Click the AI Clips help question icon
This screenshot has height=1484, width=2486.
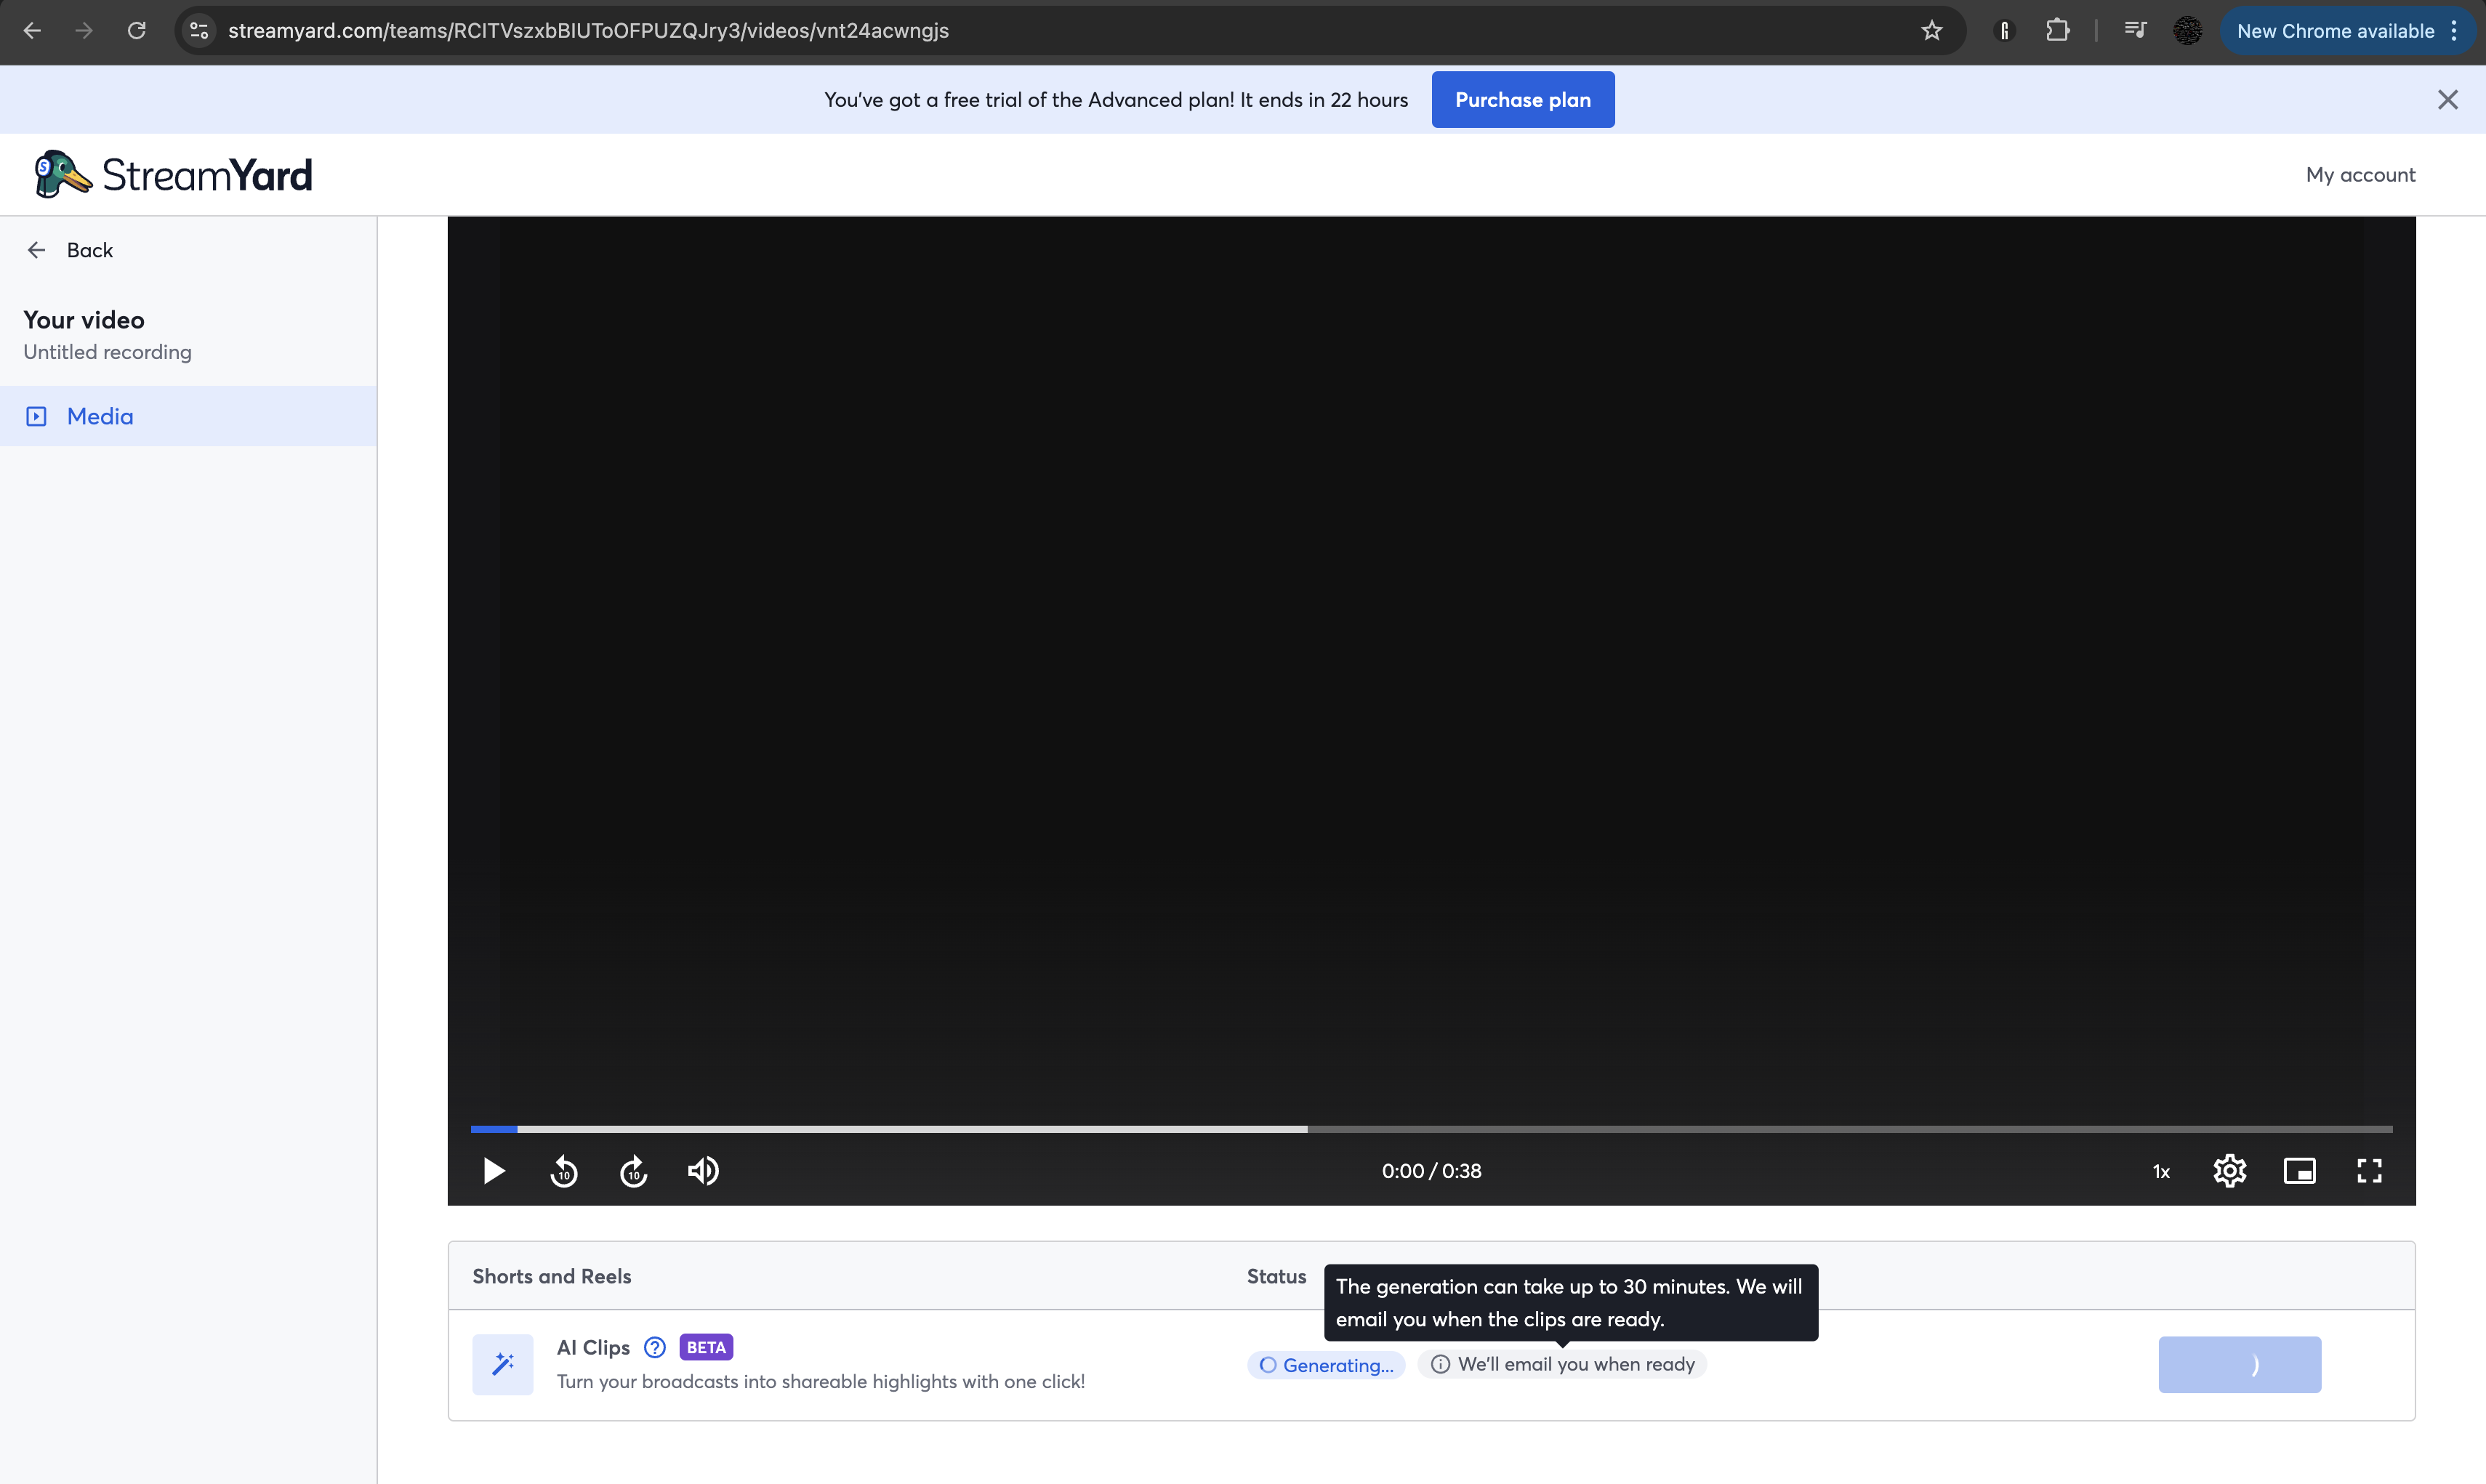coord(655,1347)
